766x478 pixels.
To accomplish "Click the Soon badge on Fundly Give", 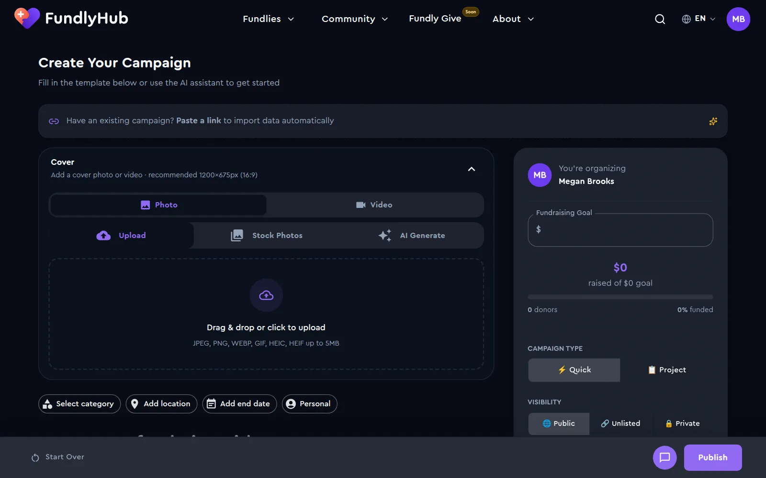I will tap(471, 12).
